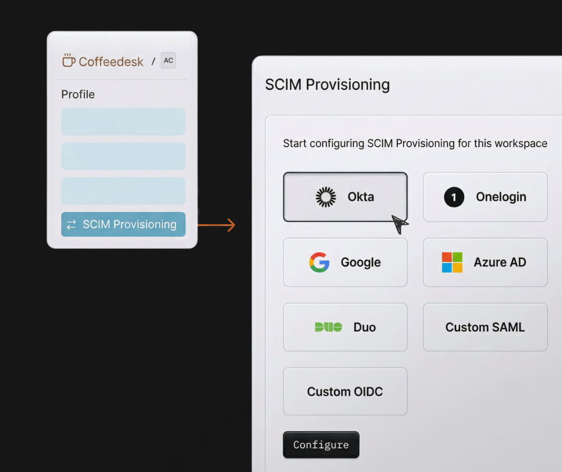The width and height of the screenshot is (562, 472).
Task: Select SCIM Provisioning in the sidebar
Action: [123, 224]
